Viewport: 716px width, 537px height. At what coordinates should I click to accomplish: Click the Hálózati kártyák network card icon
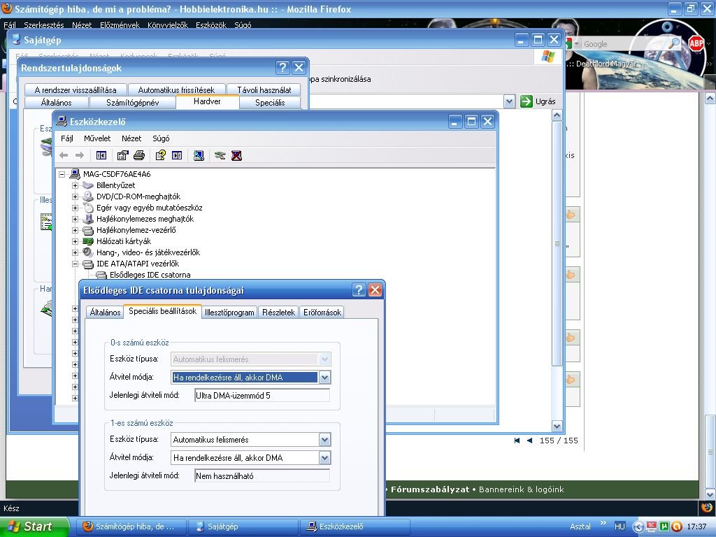tap(87, 241)
